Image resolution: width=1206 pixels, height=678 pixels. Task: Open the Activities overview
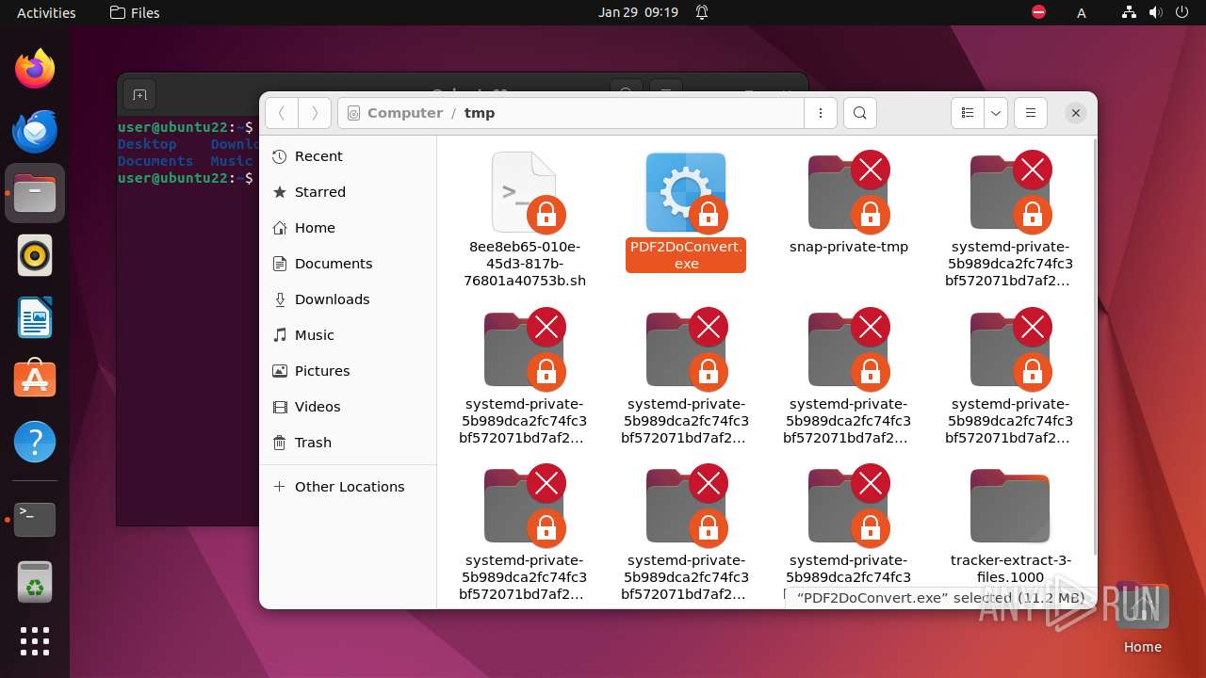(46, 12)
